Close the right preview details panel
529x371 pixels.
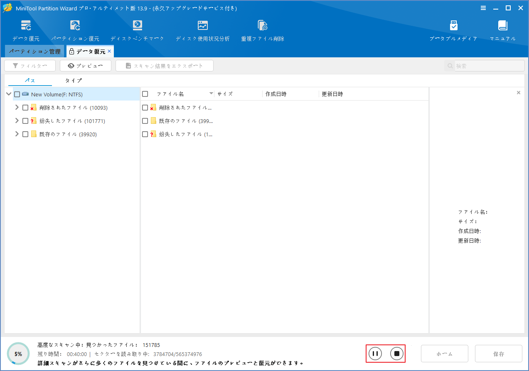click(519, 93)
